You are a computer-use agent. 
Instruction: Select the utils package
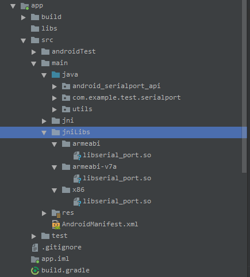click(x=82, y=109)
